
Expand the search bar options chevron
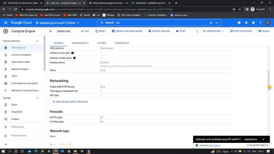click(x=217, y=23)
